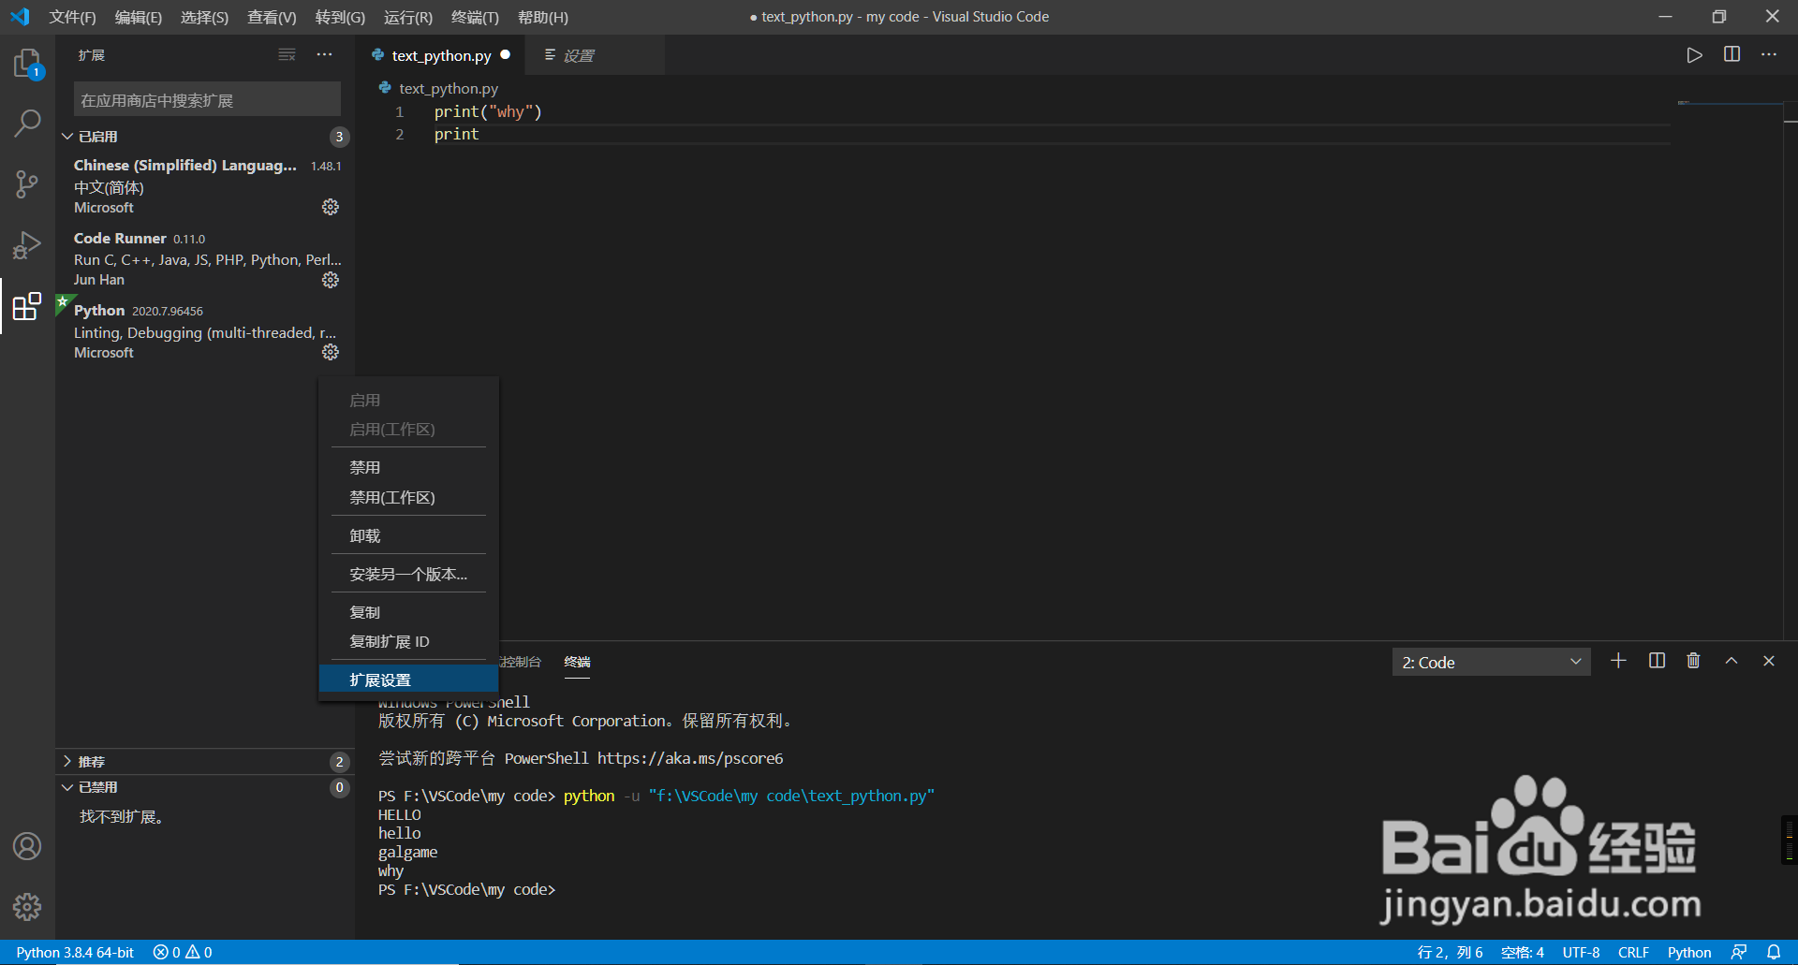Switch to the text_python.py editor tab

click(x=440, y=55)
